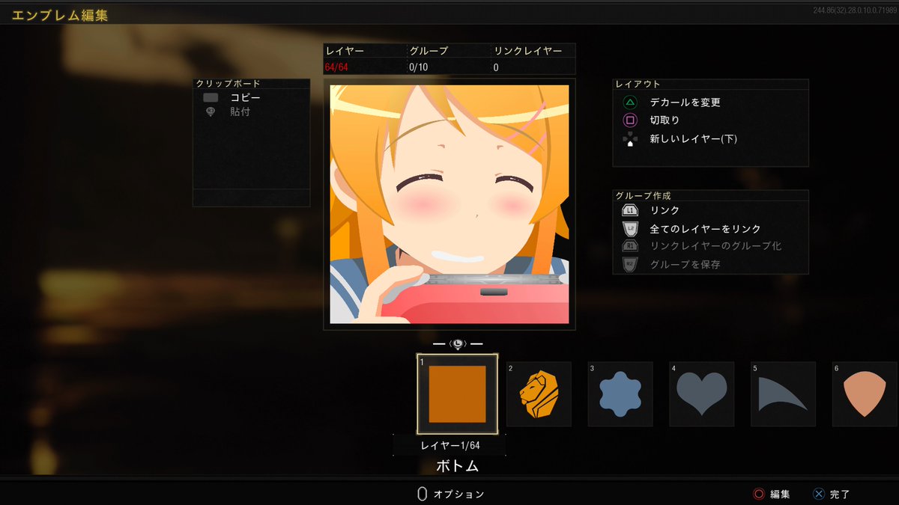The width and height of the screenshot is (899, 505).
Task: Select the blue blob layer 3
Action: (620, 394)
